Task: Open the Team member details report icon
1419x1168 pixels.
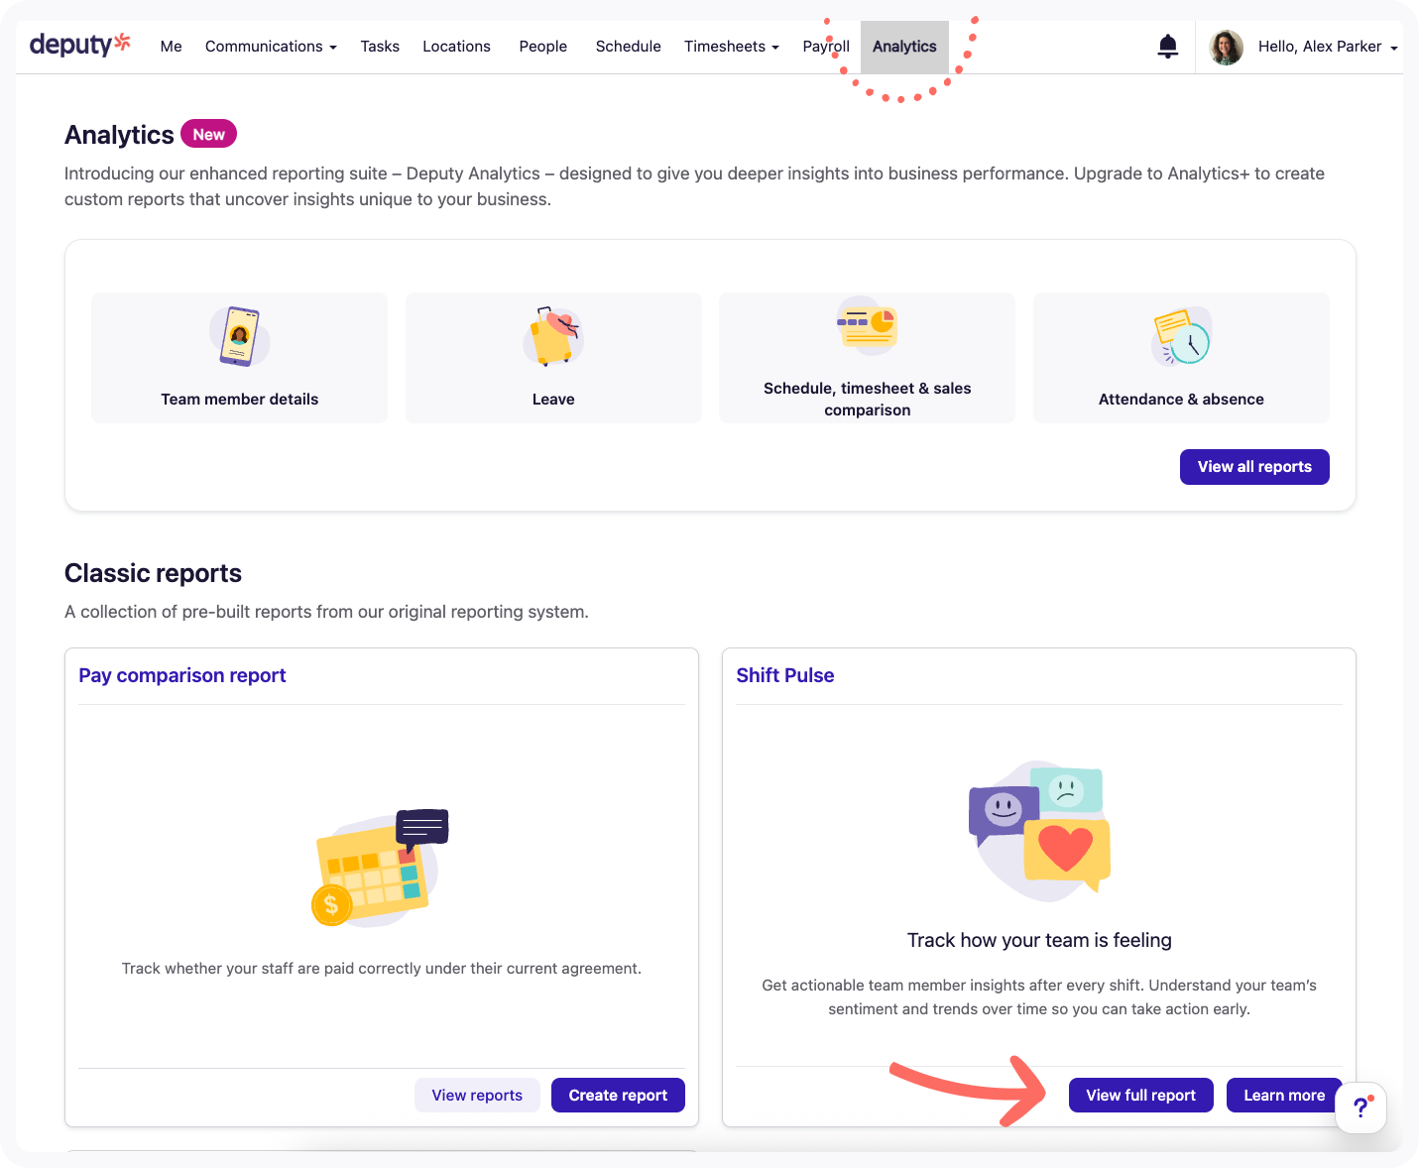Action: (239, 336)
